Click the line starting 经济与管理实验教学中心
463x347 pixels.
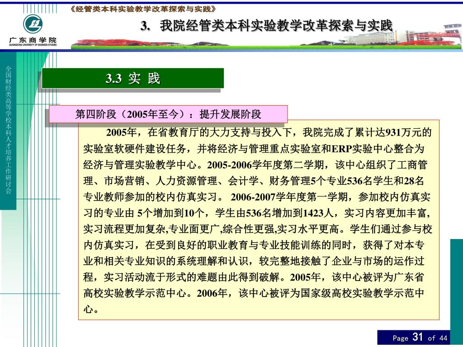coord(255,164)
